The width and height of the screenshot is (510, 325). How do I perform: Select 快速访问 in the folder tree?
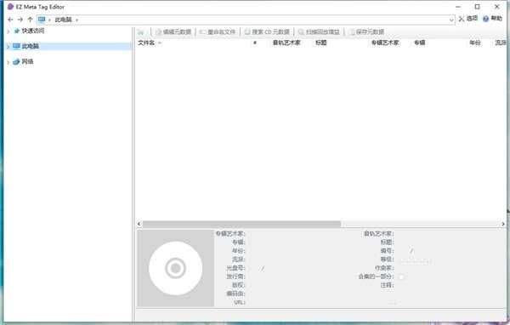pyautogui.click(x=33, y=31)
